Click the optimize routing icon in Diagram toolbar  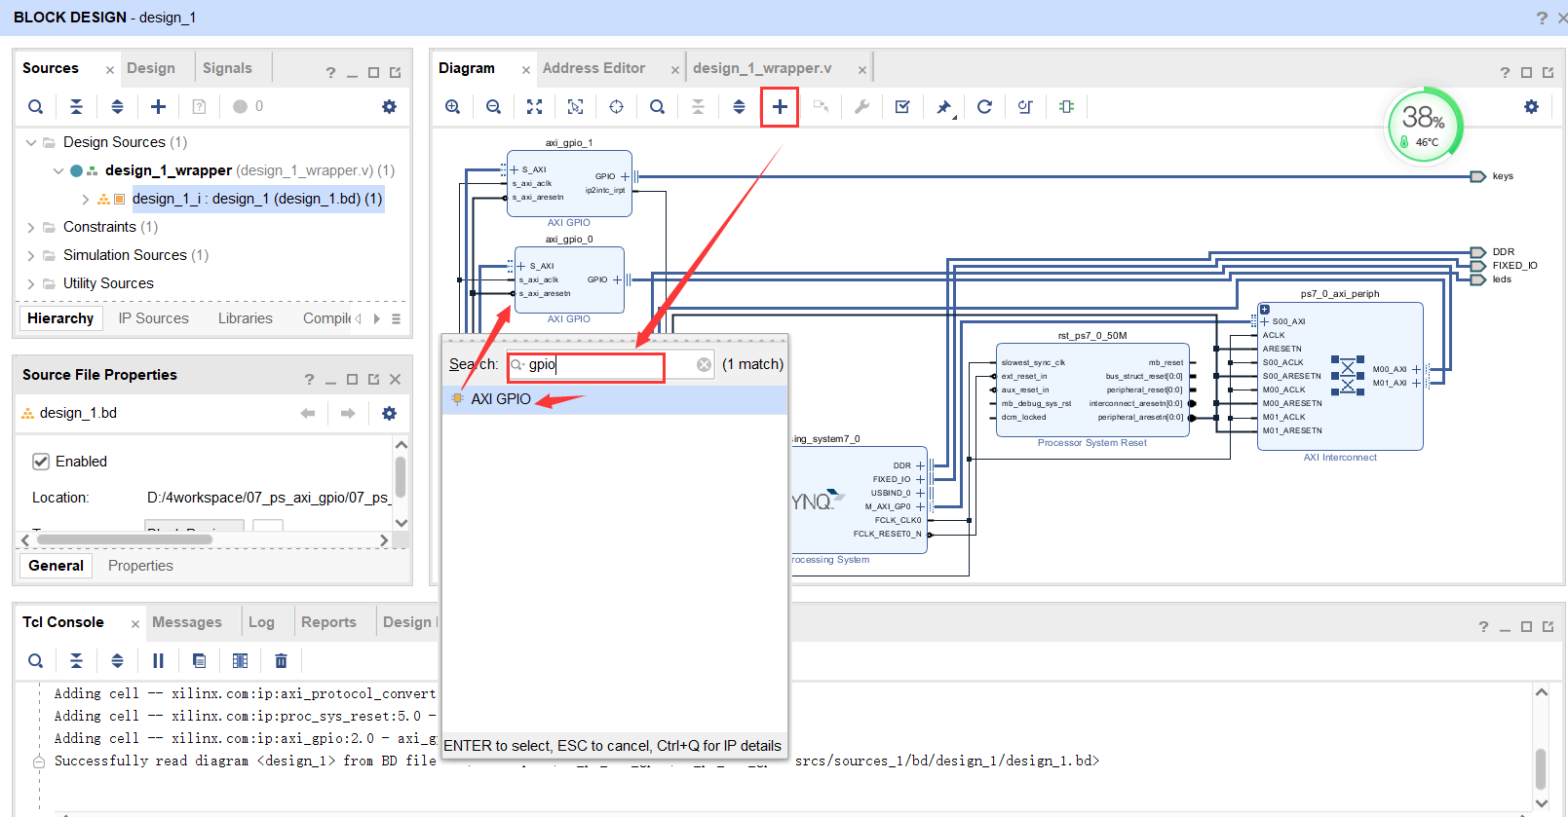[x=1025, y=107]
